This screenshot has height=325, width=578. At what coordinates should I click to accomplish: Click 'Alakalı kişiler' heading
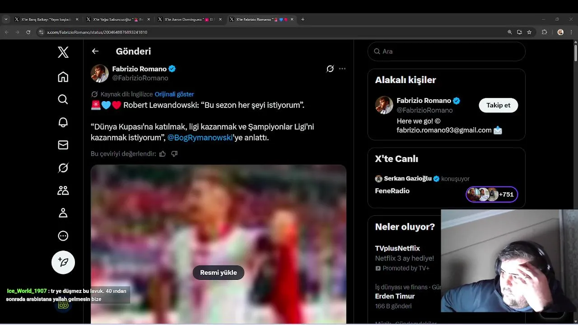click(x=406, y=80)
